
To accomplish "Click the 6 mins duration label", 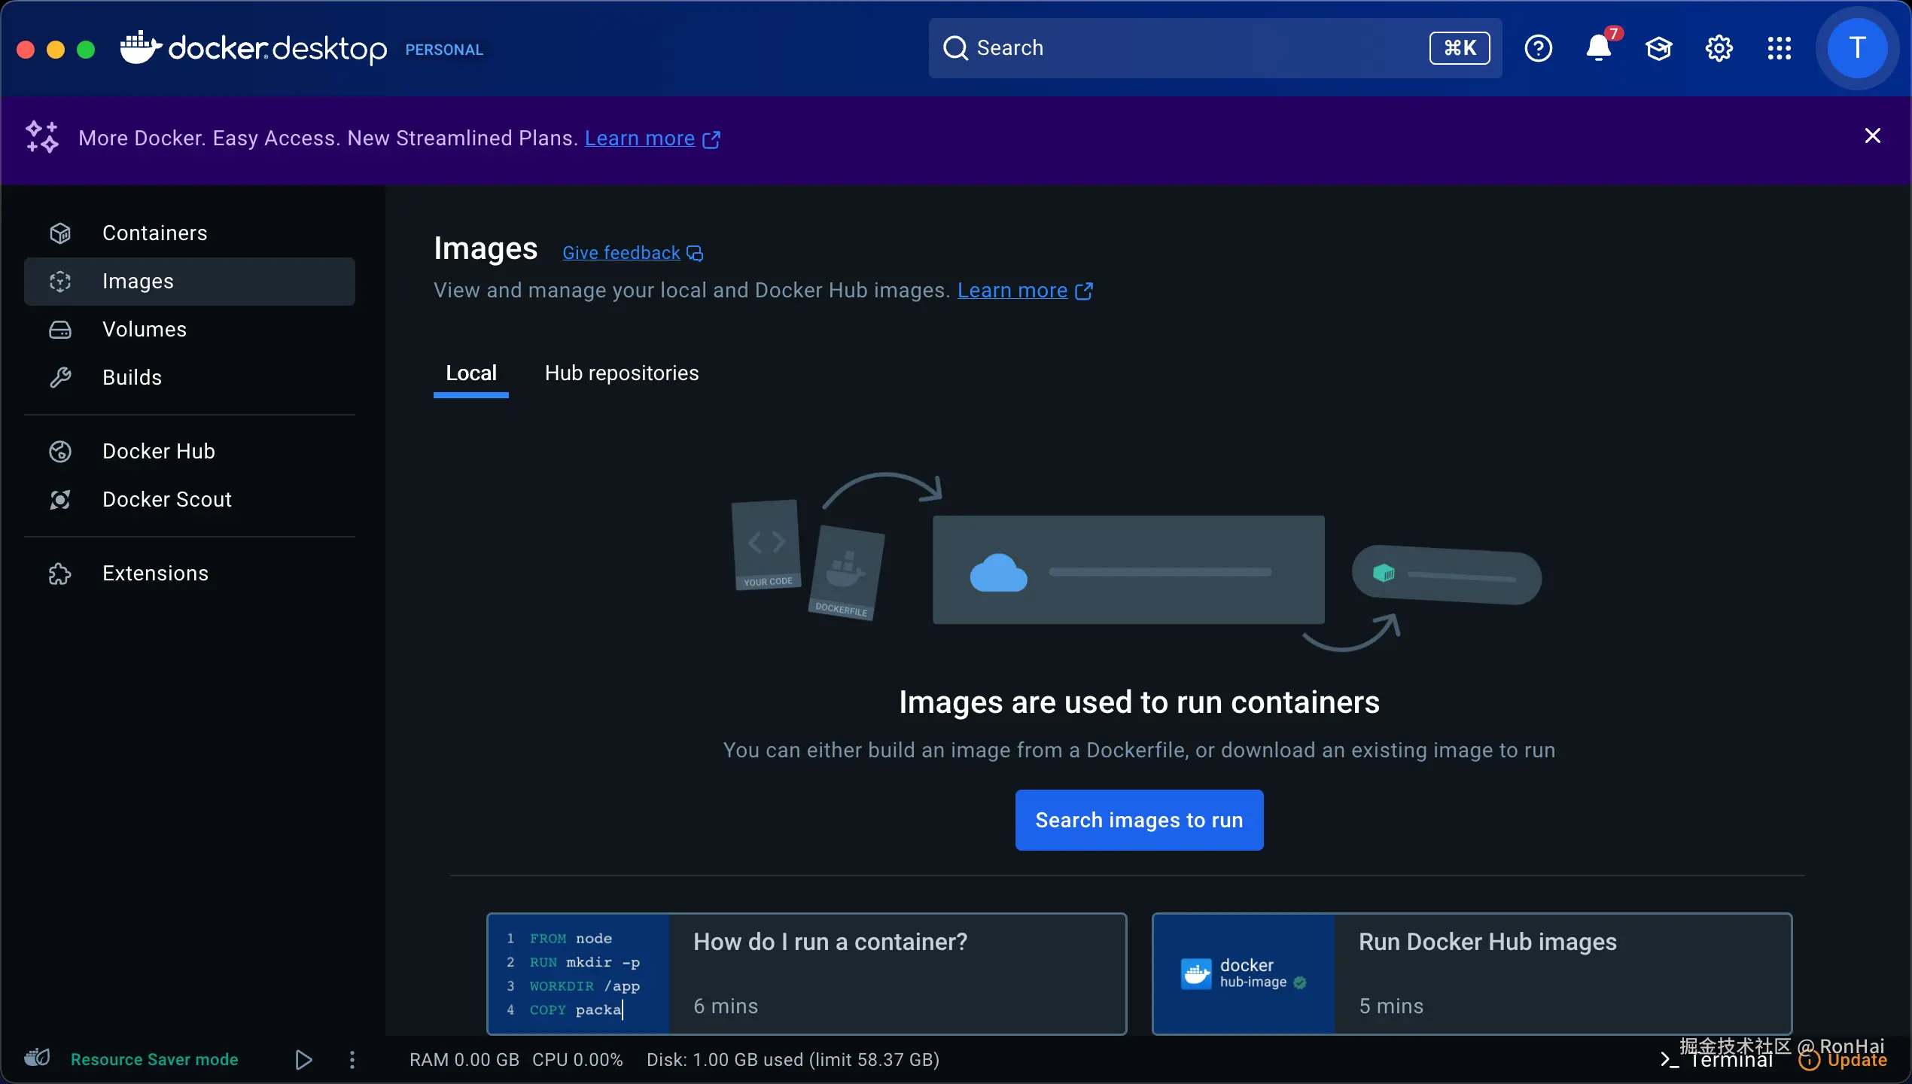I will (726, 1006).
